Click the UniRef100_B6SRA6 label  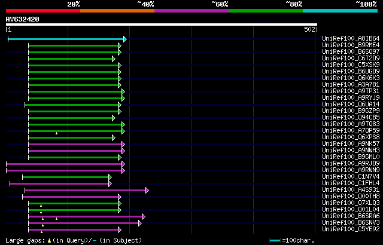351,216
